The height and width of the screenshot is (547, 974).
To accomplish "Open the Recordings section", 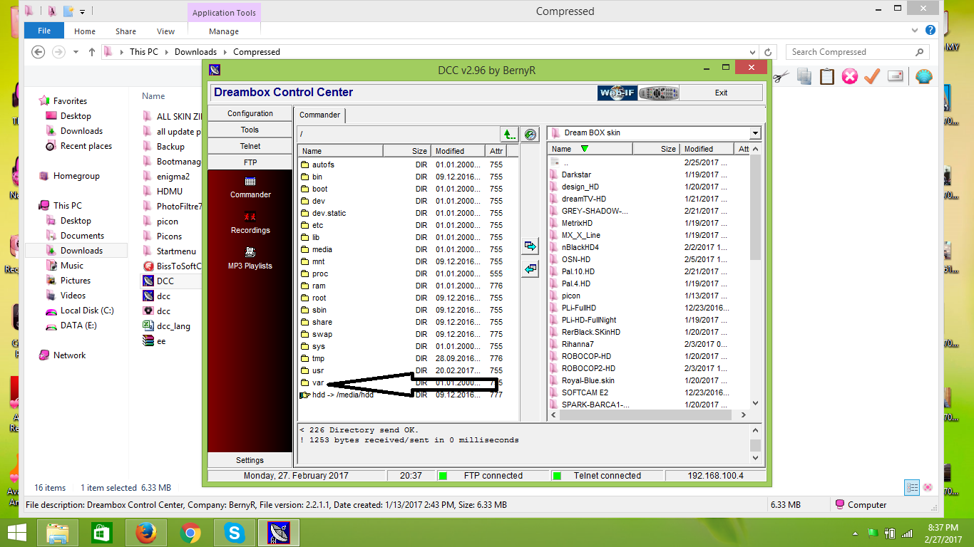I will coord(250,223).
